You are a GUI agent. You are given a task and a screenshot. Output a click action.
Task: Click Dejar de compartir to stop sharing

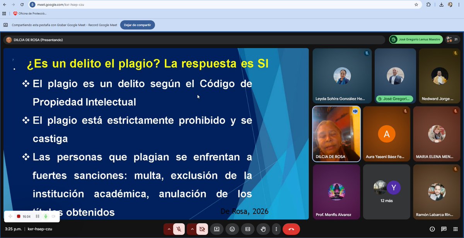coord(137,25)
